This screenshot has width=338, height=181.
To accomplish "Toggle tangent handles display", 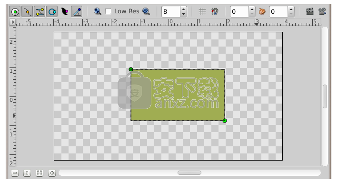I will [40, 11].
